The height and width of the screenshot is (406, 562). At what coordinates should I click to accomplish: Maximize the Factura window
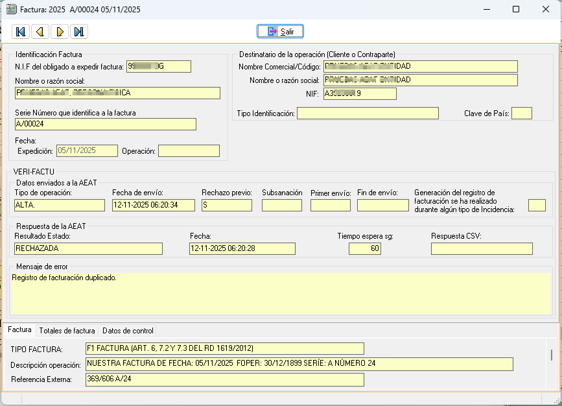[516, 9]
